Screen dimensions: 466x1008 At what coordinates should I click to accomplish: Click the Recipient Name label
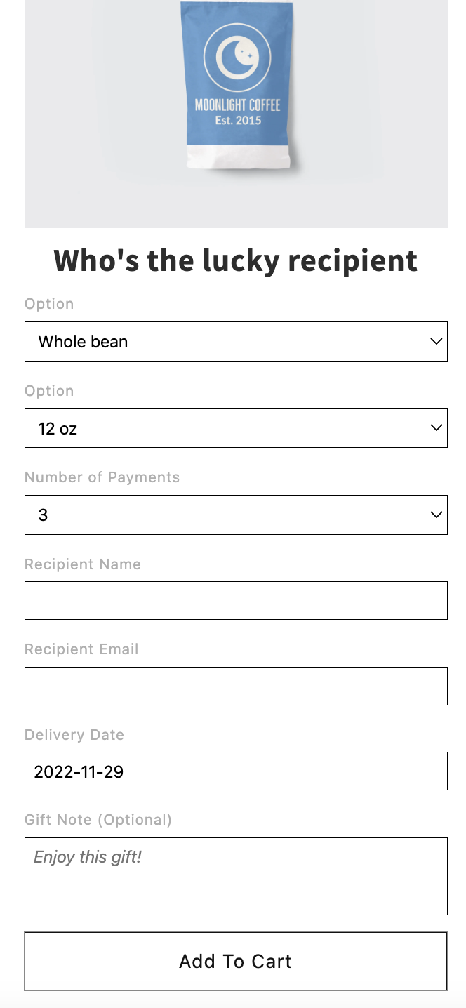pyautogui.click(x=83, y=564)
